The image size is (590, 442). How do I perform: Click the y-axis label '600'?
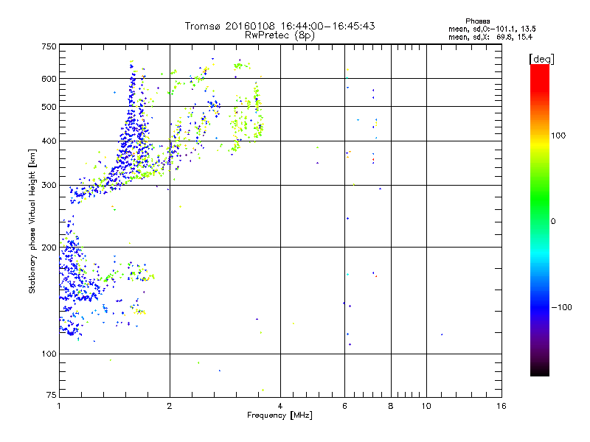[x=49, y=79]
